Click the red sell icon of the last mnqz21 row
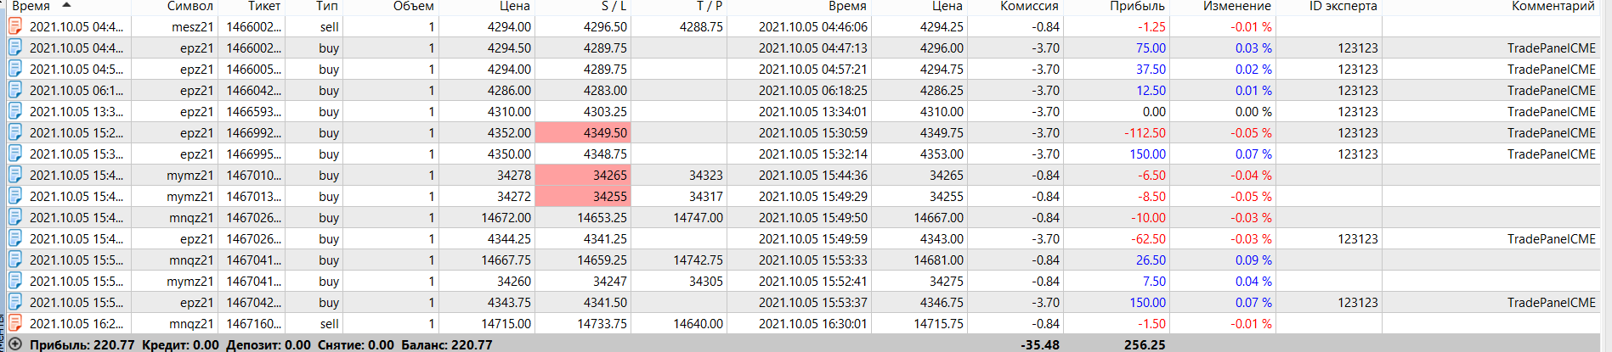The height and width of the screenshot is (352, 1612). pyautogui.click(x=15, y=323)
